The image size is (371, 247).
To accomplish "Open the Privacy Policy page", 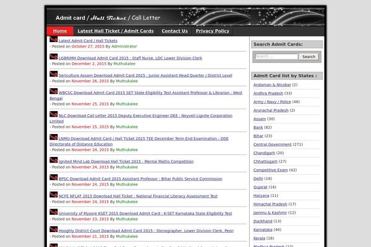I will tap(213, 31).
